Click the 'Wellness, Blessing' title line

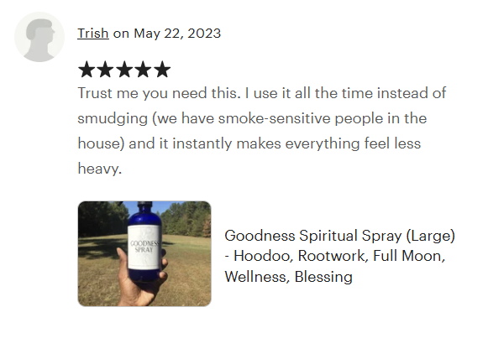click(288, 277)
